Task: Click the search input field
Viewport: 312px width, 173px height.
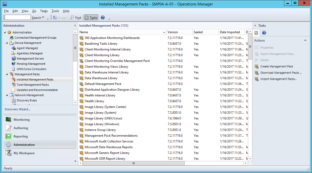Action: pos(18,18)
